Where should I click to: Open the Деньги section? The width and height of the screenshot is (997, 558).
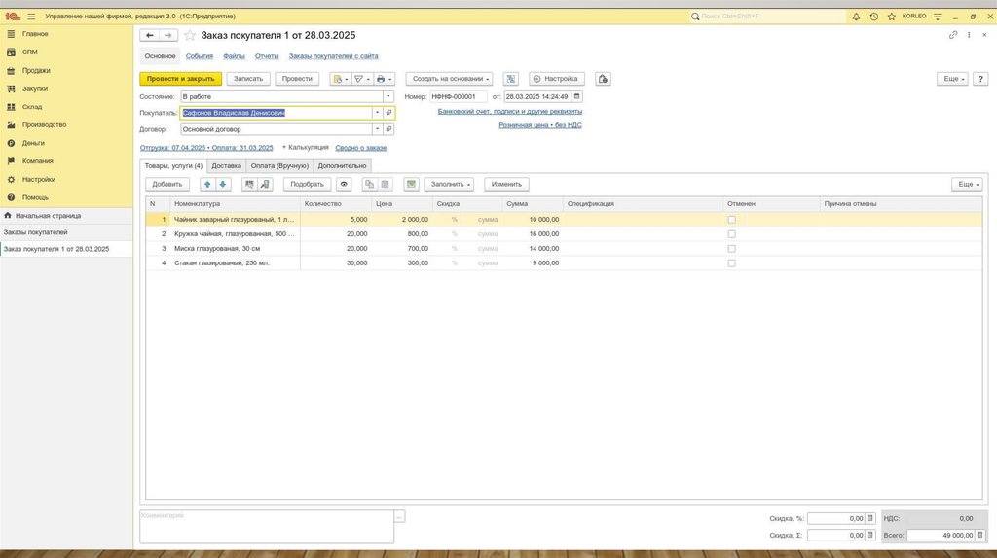pyautogui.click(x=33, y=143)
